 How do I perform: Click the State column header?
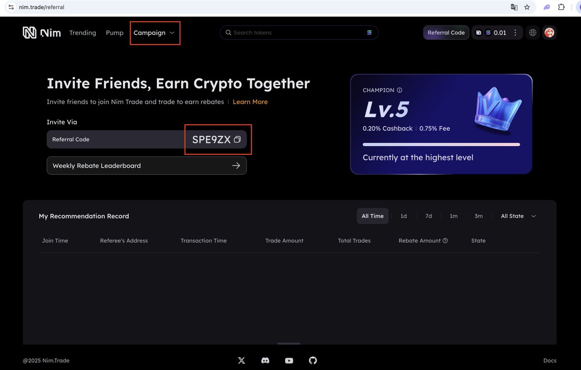tap(478, 241)
